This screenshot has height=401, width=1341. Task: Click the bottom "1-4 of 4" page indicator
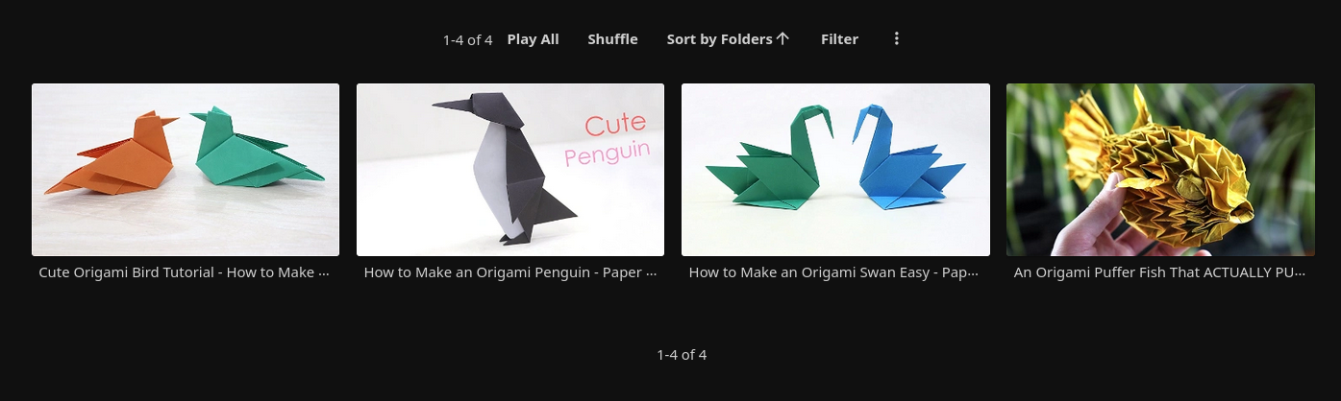[x=682, y=355]
